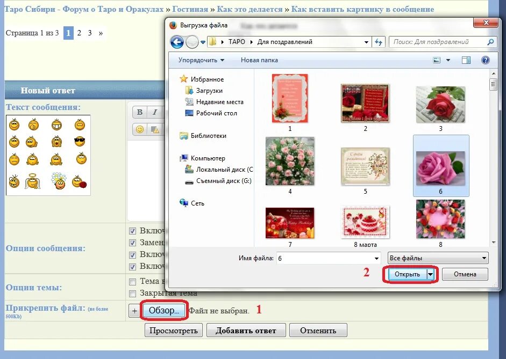Click the back arrow in file dialog
The width and height of the screenshot is (506, 359).
click(177, 42)
